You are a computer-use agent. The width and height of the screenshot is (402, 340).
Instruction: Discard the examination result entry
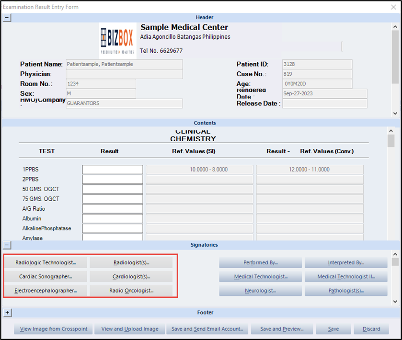[x=371, y=329]
